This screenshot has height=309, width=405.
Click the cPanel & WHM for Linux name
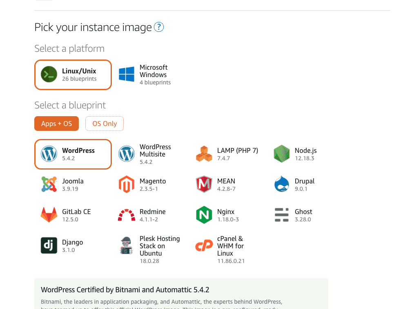tap(230, 246)
